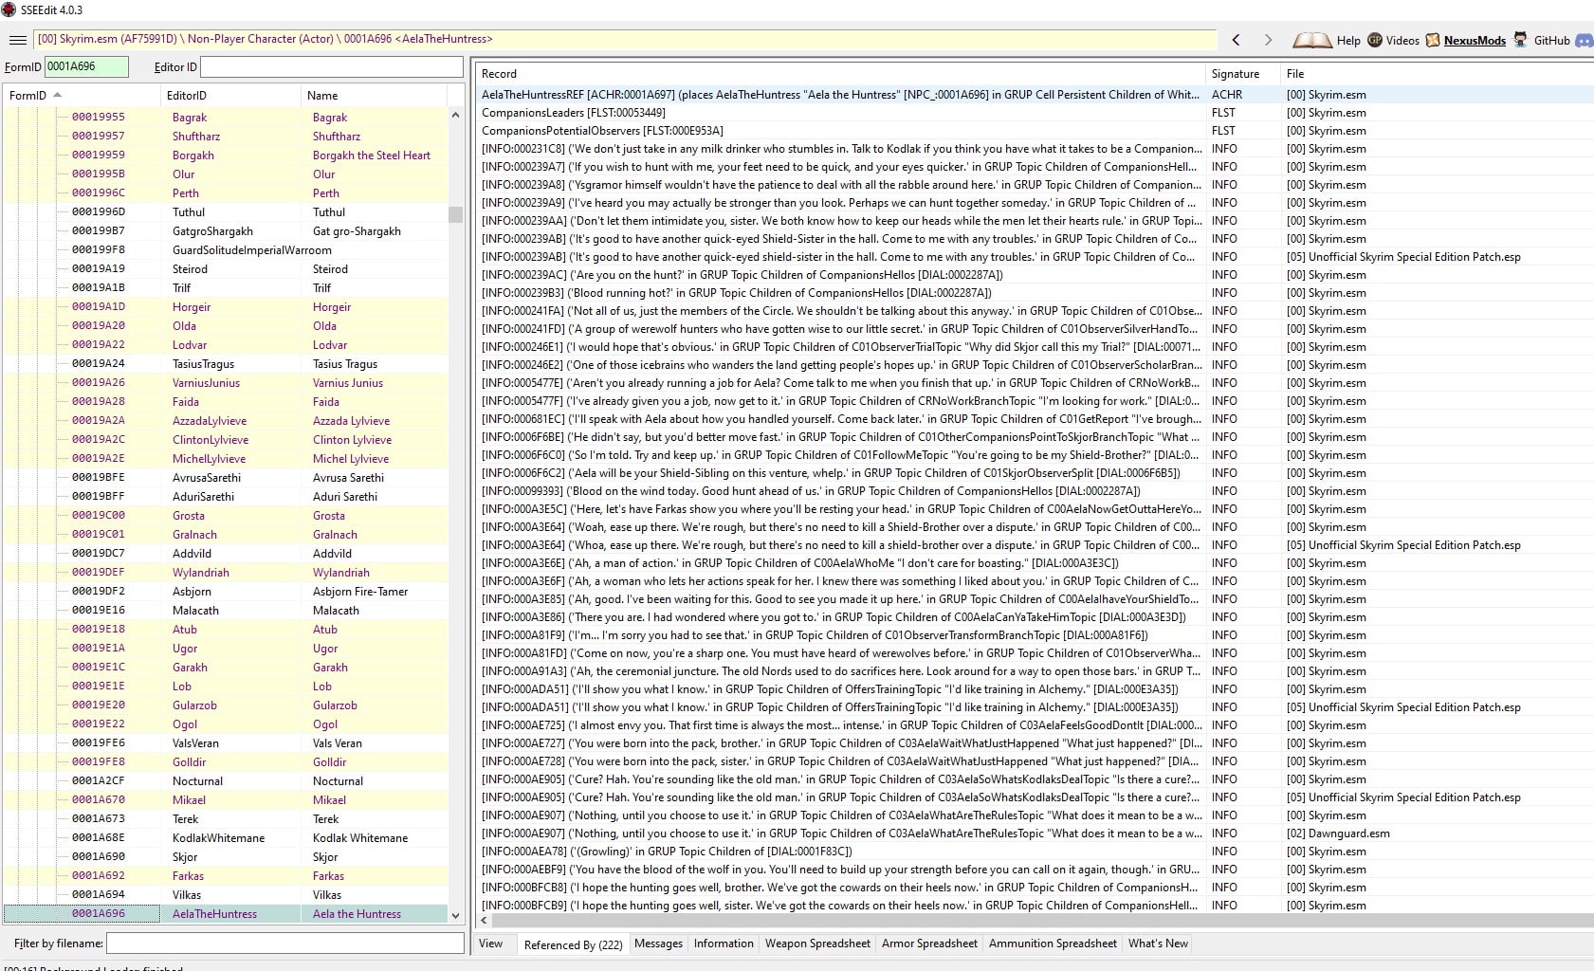Open the What's New tab
1594x971 pixels.
click(1158, 943)
